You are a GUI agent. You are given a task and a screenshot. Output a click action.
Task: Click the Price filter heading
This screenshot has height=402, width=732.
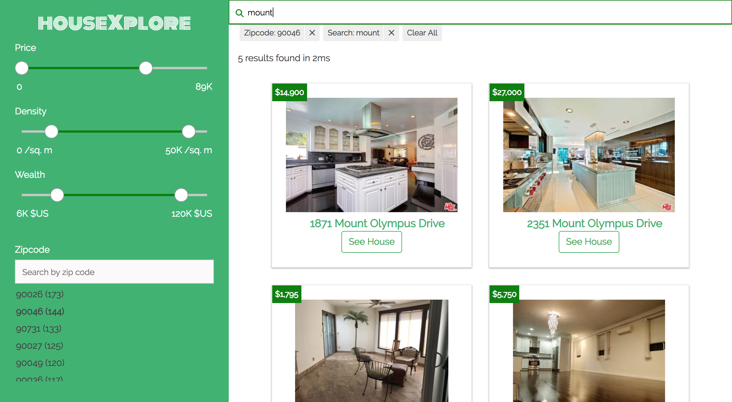coord(25,48)
